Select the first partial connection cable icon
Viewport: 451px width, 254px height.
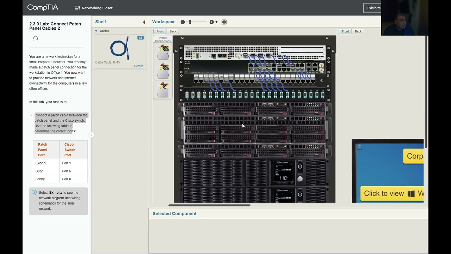point(163,52)
